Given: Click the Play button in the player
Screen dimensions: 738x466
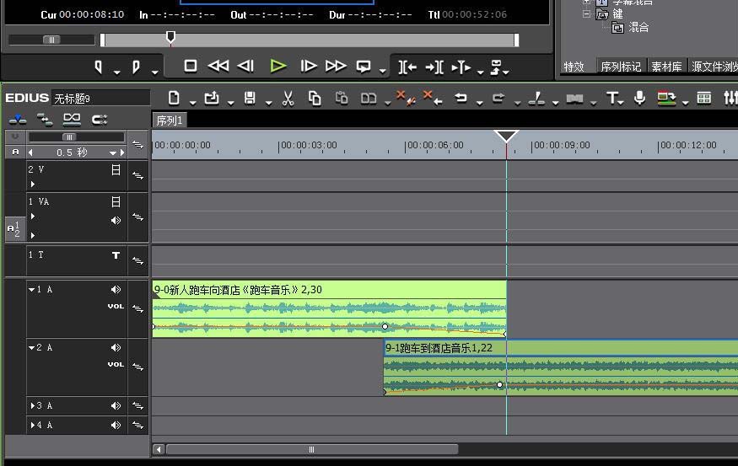Looking at the screenshot, I should tap(278, 66).
